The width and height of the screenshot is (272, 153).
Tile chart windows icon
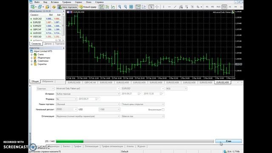coord(131,7)
